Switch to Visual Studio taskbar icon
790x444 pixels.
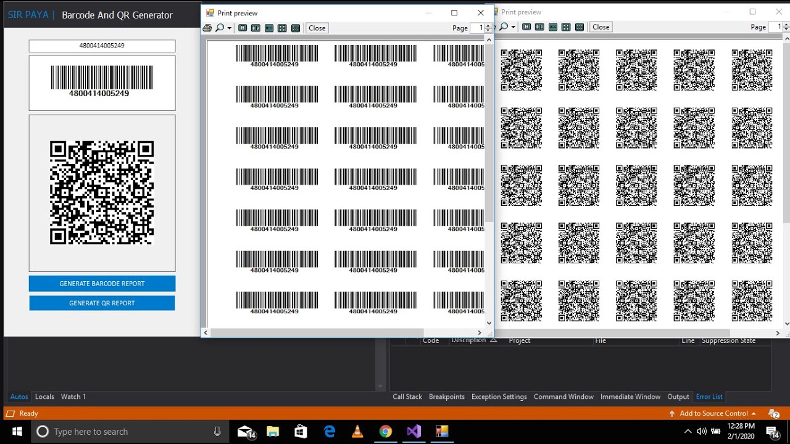[x=414, y=432]
